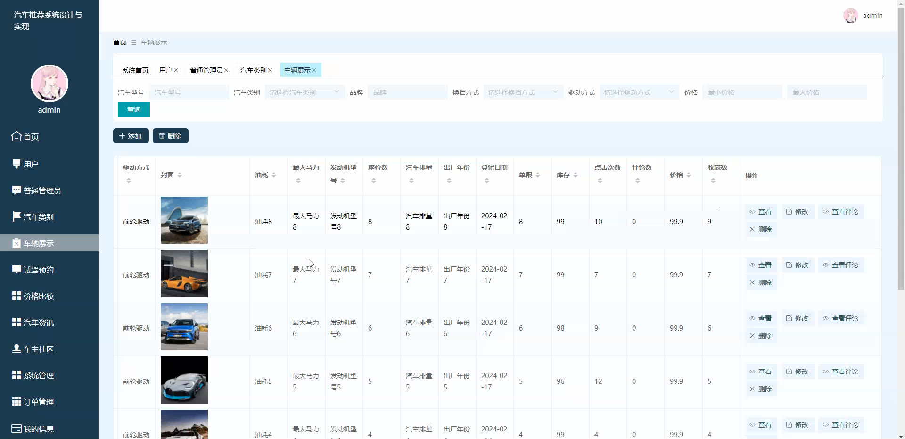Open the 汽车类别 dropdown filter
The height and width of the screenshot is (439, 905).
point(304,92)
